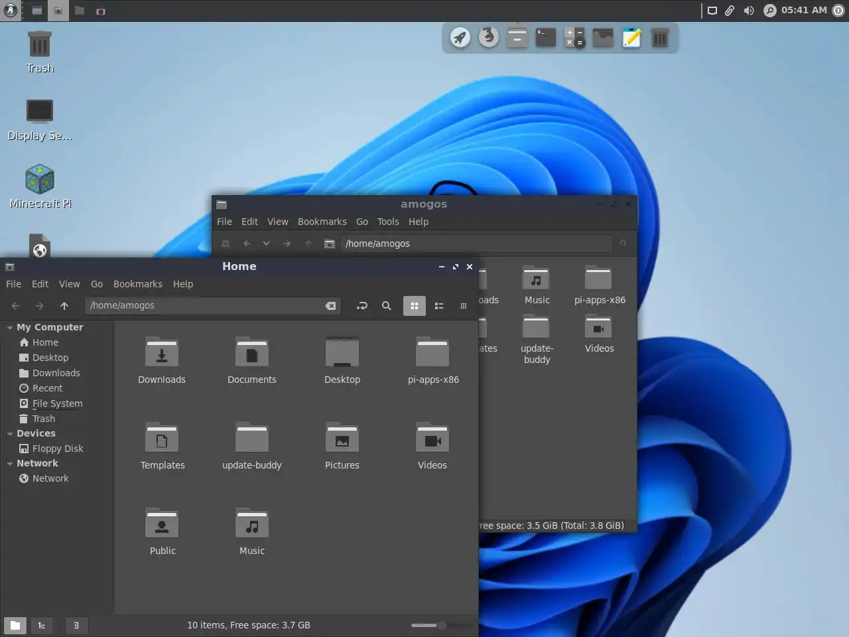Switch to compact view in Home window
Viewport: 849px width, 637px height.
[x=464, y=306]
